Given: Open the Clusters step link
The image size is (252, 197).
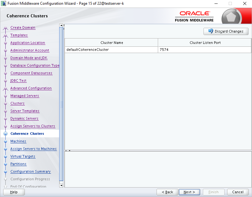Looking at the screenshot, I should [18, 103].
